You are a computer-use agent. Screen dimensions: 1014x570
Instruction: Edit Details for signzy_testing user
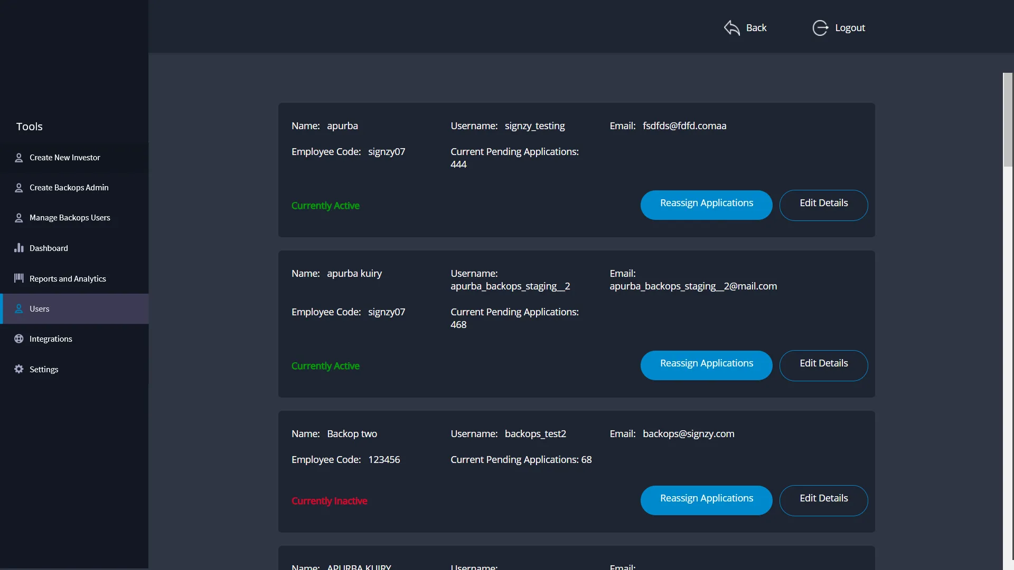click(x=823, y=205)
